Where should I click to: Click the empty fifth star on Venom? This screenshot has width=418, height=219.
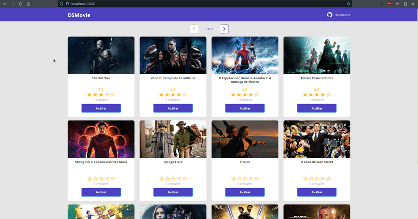[x=185, y=94]
